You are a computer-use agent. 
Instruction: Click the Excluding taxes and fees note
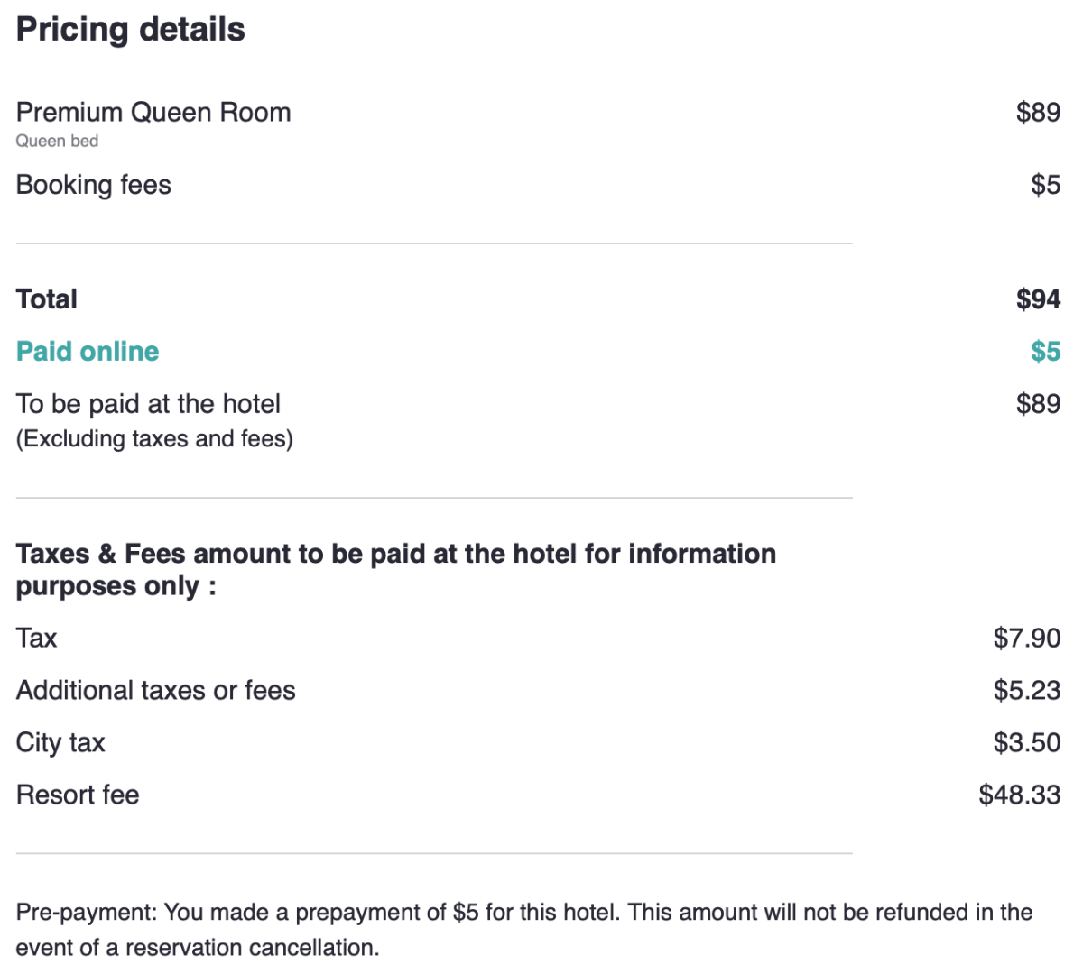click(154, 438)
